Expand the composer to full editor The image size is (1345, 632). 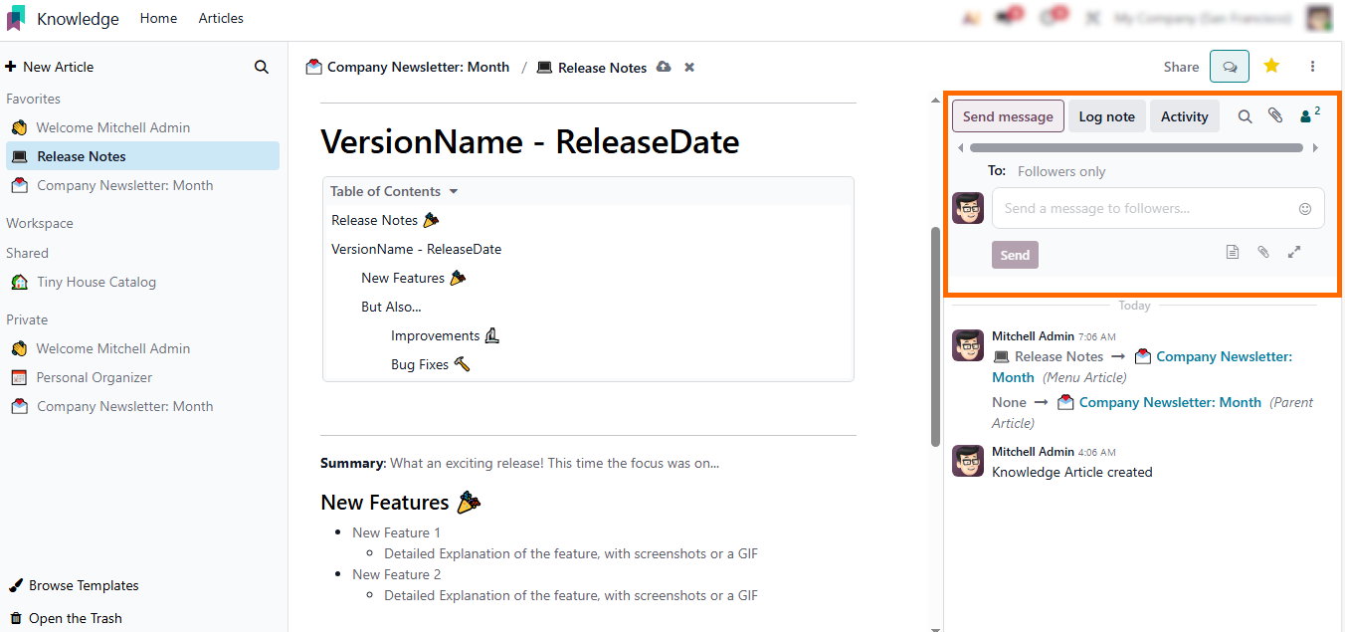tap(1294, 253)
